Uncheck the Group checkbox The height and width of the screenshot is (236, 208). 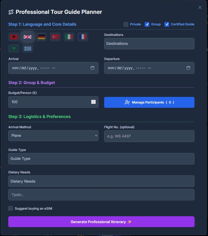coord(147,24)
